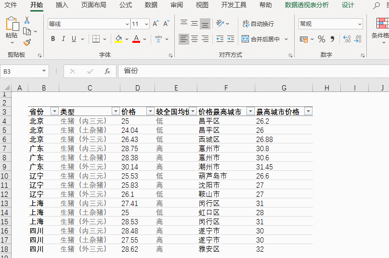Increase decimal places
The width and height of the screenshot is (389, 258).
click(347, 39)
